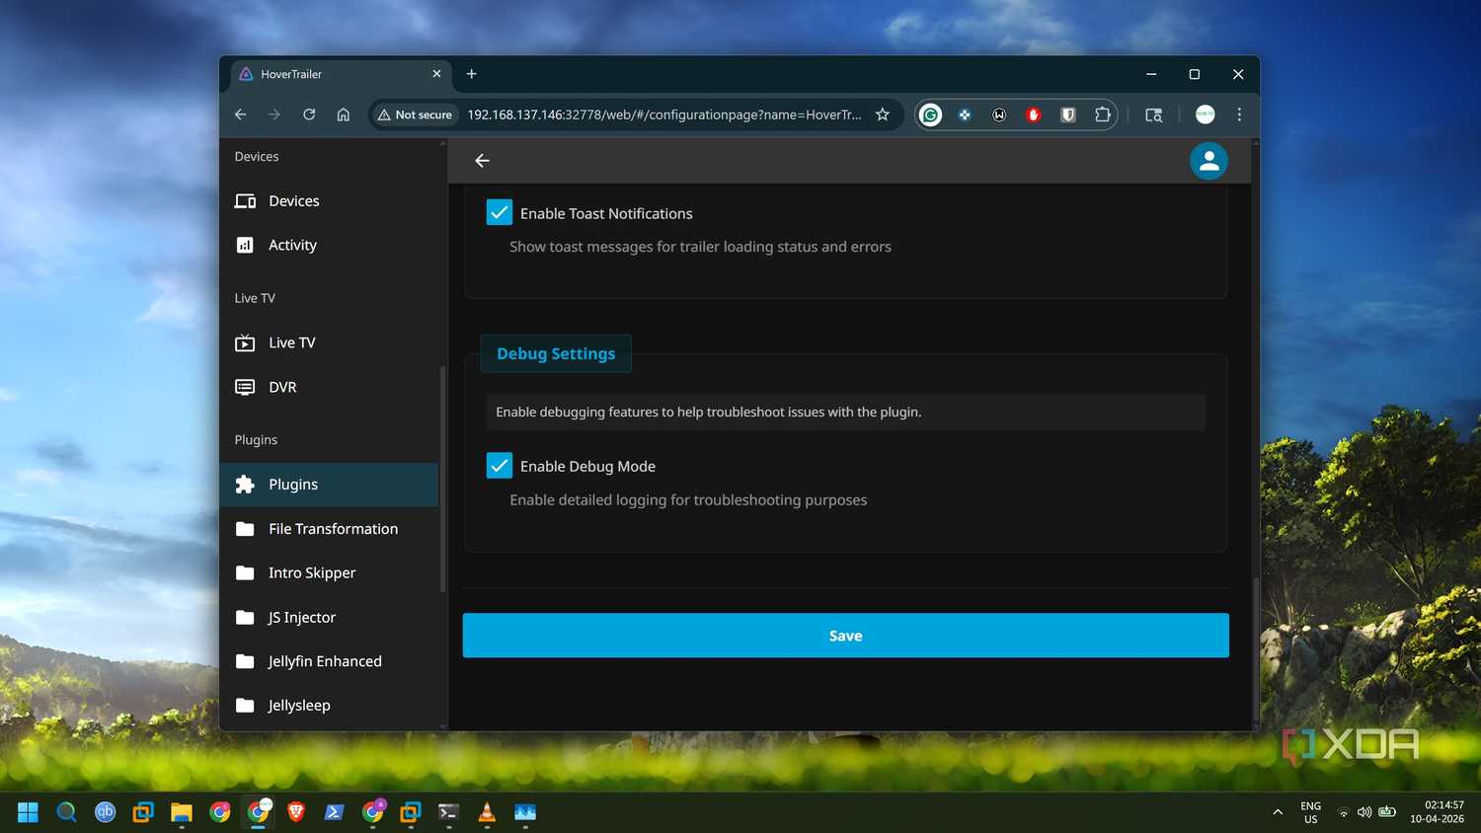Click Not secure site info badge
The image size is (1481, 833).
click(x=416, y=114)
